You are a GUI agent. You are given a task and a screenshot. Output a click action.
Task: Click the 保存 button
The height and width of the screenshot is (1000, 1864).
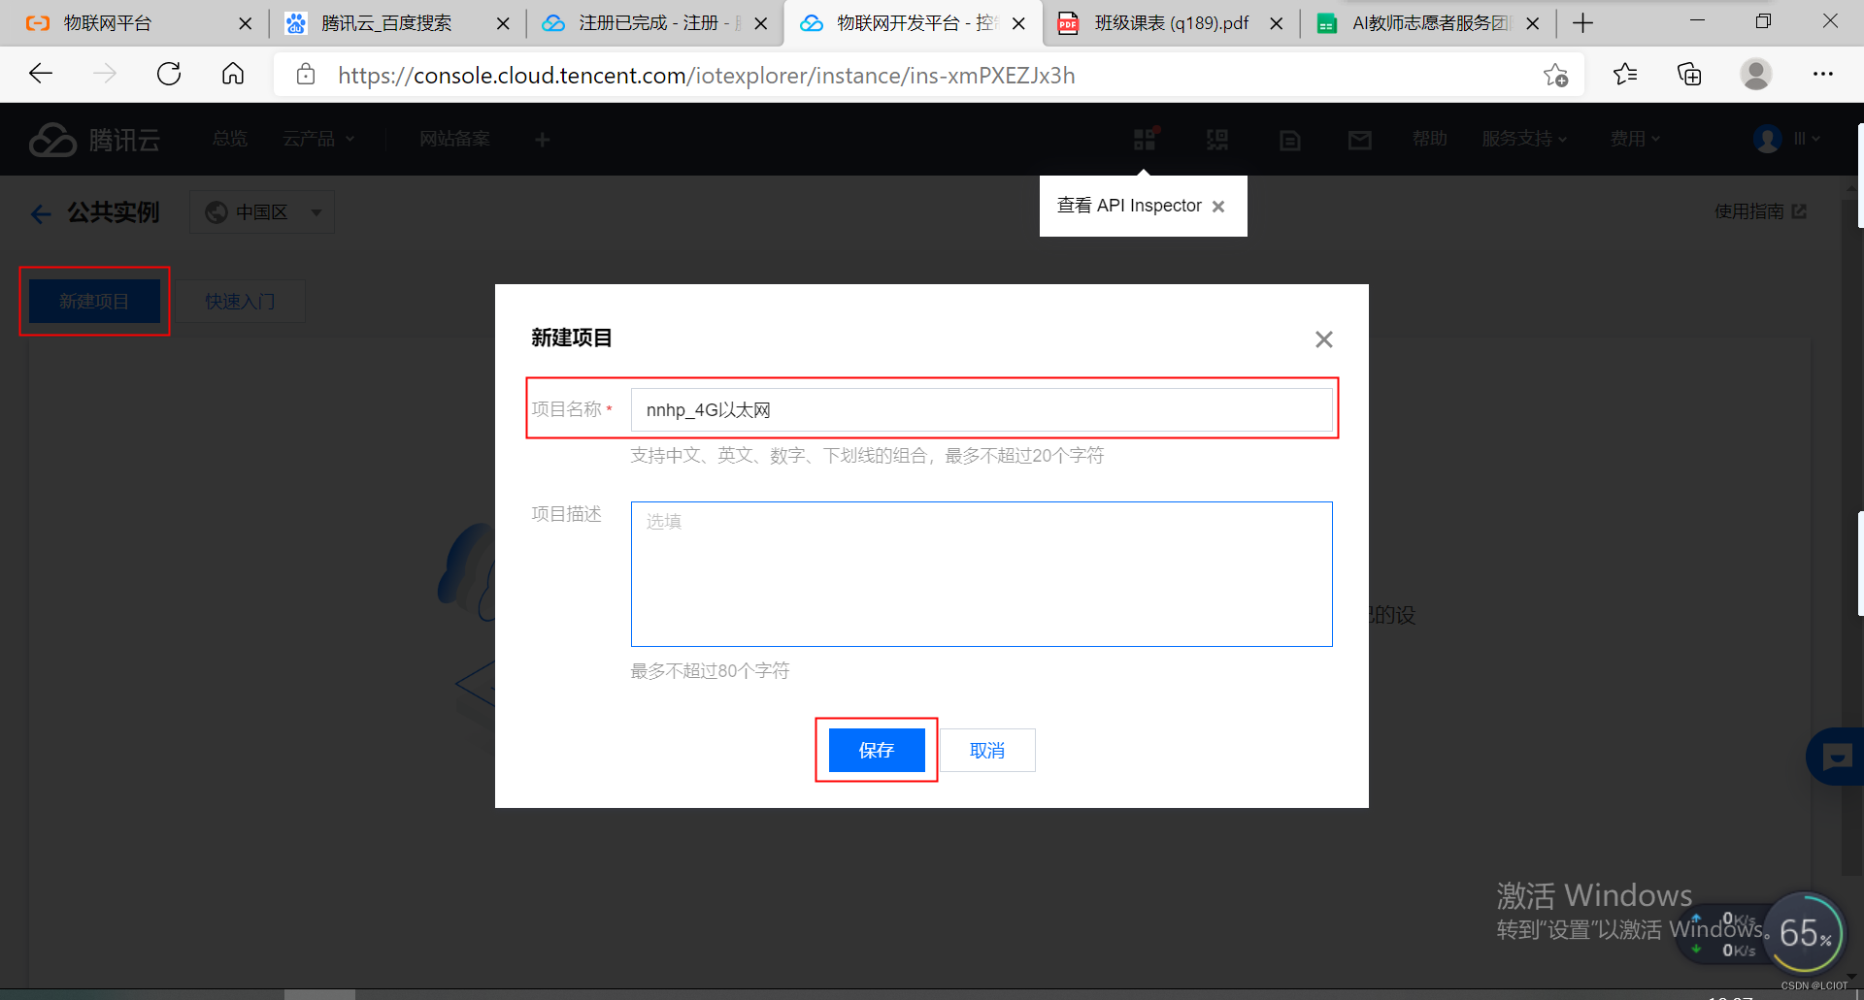[x=877, y=750]
